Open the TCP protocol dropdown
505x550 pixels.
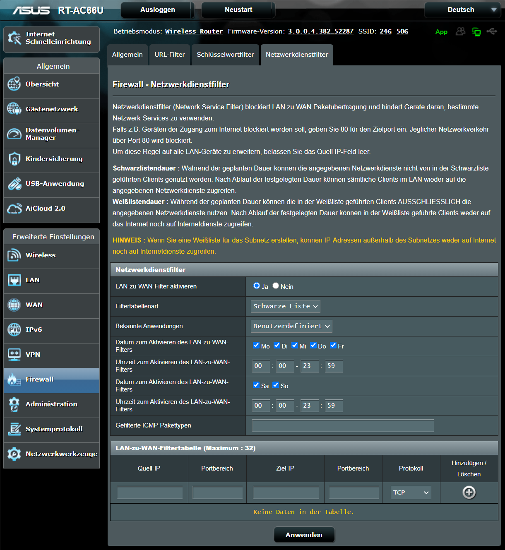coord(411,492)
